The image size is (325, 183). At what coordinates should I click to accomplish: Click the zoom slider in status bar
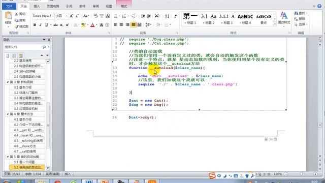[x=301, y=174]
